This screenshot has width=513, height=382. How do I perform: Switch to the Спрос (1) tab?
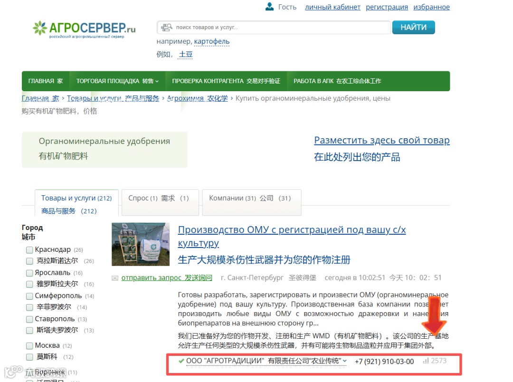tap(160, 202)
